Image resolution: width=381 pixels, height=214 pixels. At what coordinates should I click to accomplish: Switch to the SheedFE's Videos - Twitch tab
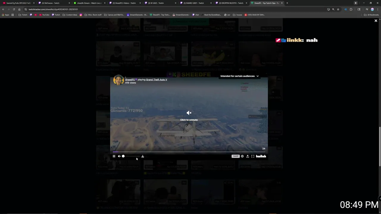click(124, 3)
